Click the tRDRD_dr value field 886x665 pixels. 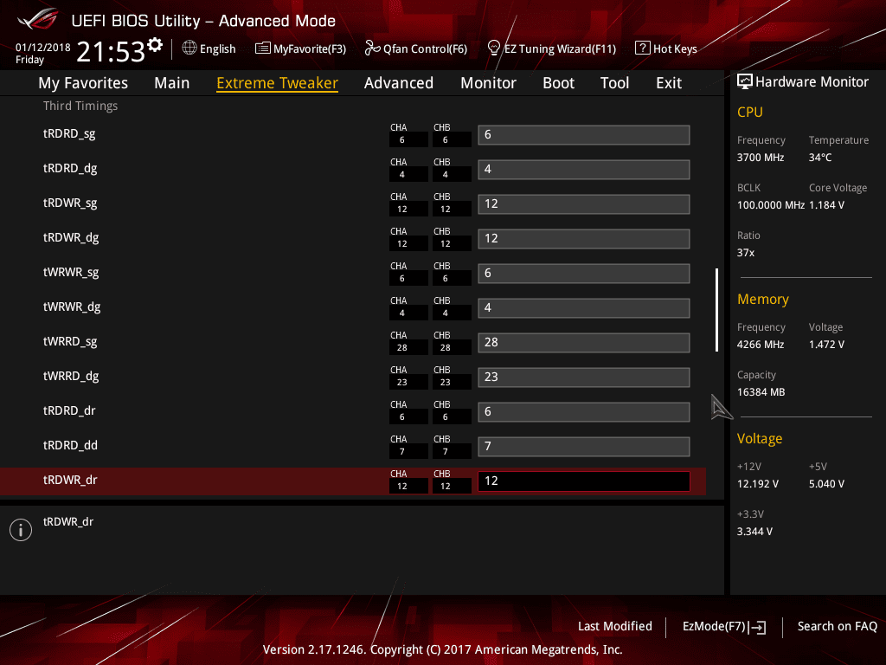tap(584, 411)
